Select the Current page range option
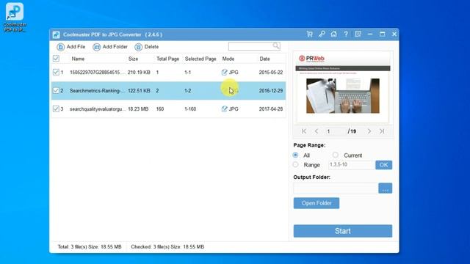 click(x=335, y=155)
